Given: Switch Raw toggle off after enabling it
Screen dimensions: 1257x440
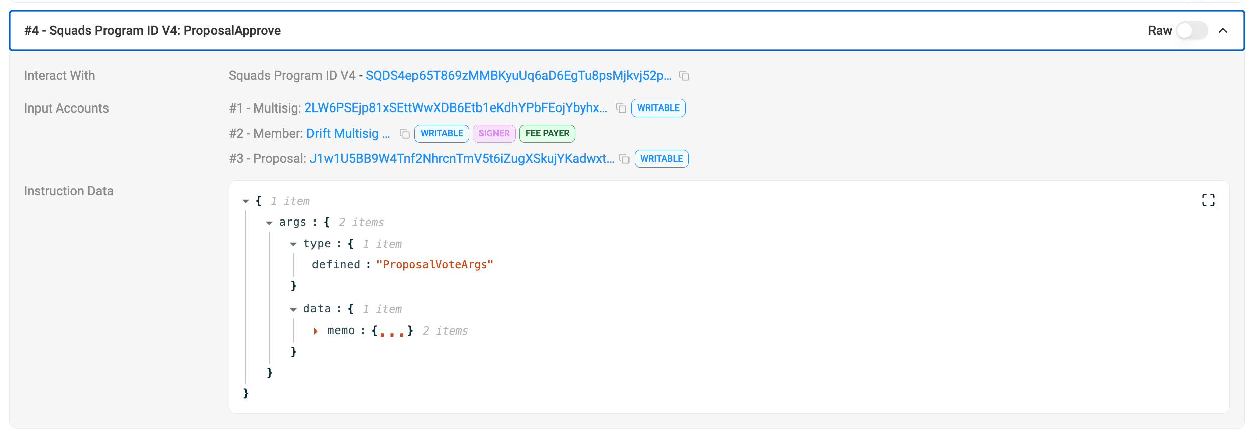Looking at the screenshot, I should click(1192, 30).
